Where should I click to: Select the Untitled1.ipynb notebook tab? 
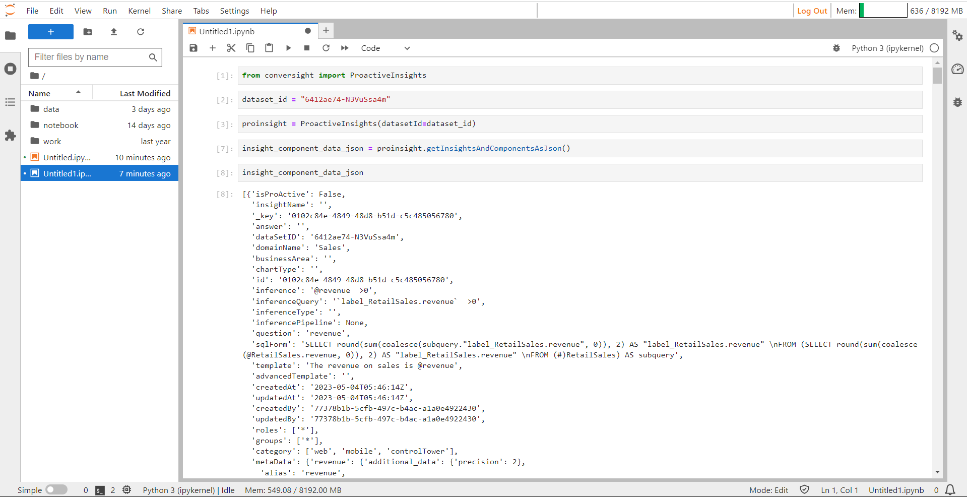pos(250,31)
